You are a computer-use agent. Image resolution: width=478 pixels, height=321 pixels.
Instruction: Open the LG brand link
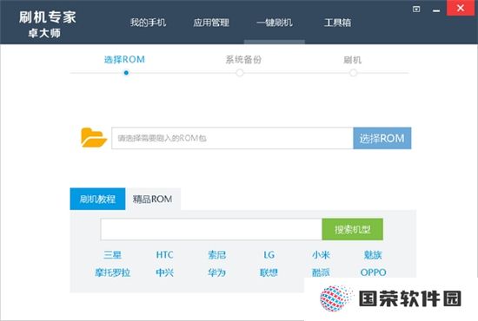(269, 255)
